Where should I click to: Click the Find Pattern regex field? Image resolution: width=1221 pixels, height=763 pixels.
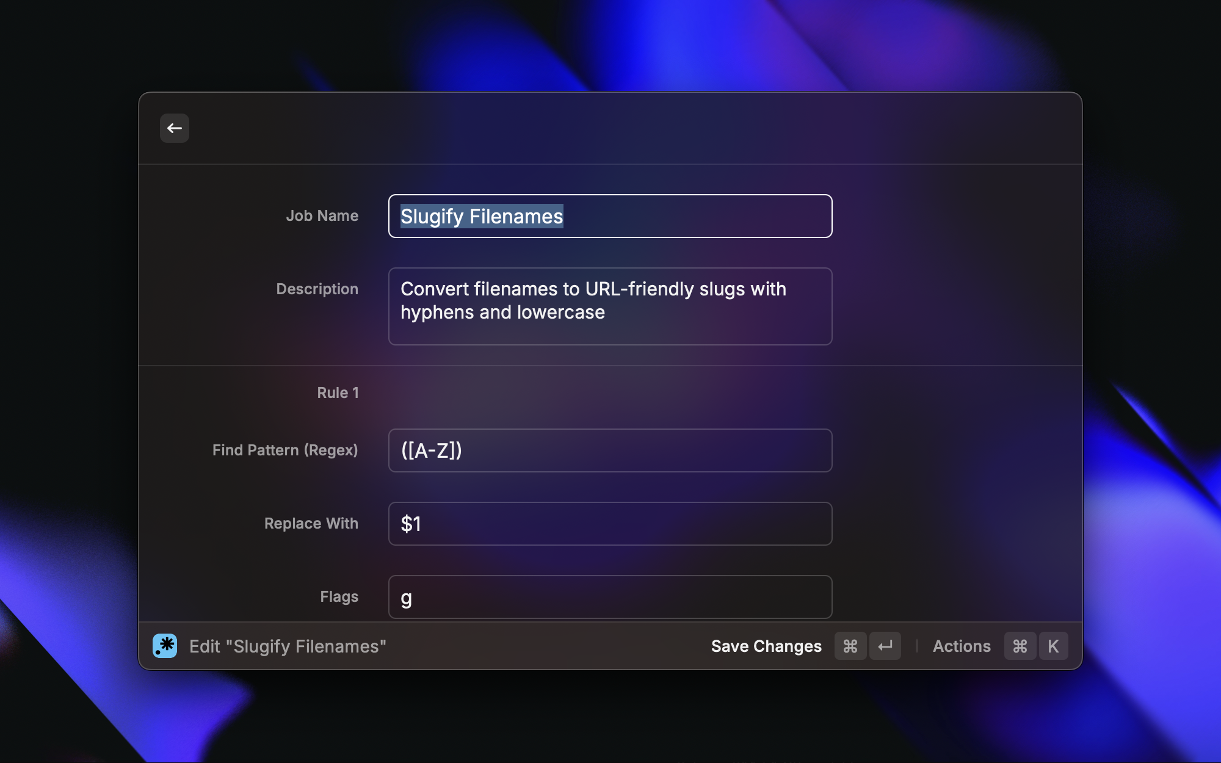610,450
